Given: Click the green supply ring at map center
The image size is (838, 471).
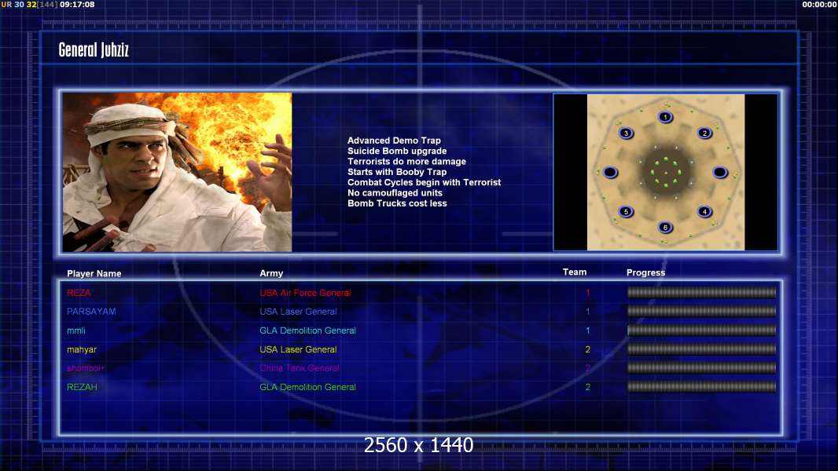Looking at the screenshot, I should coord(665,172).
